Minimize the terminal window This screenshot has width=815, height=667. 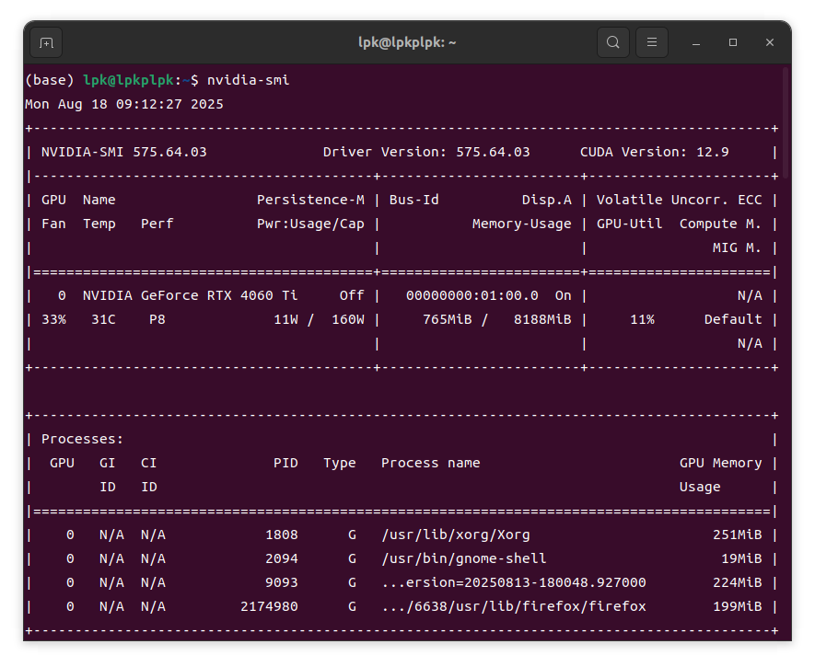pos(696,42)
